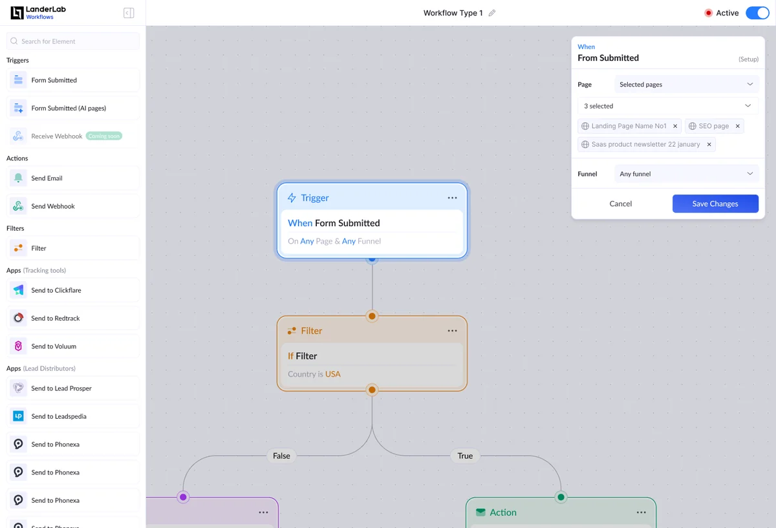The image size is (776, 528).
Task: Focus the Search for Element field
Action: 73,41
